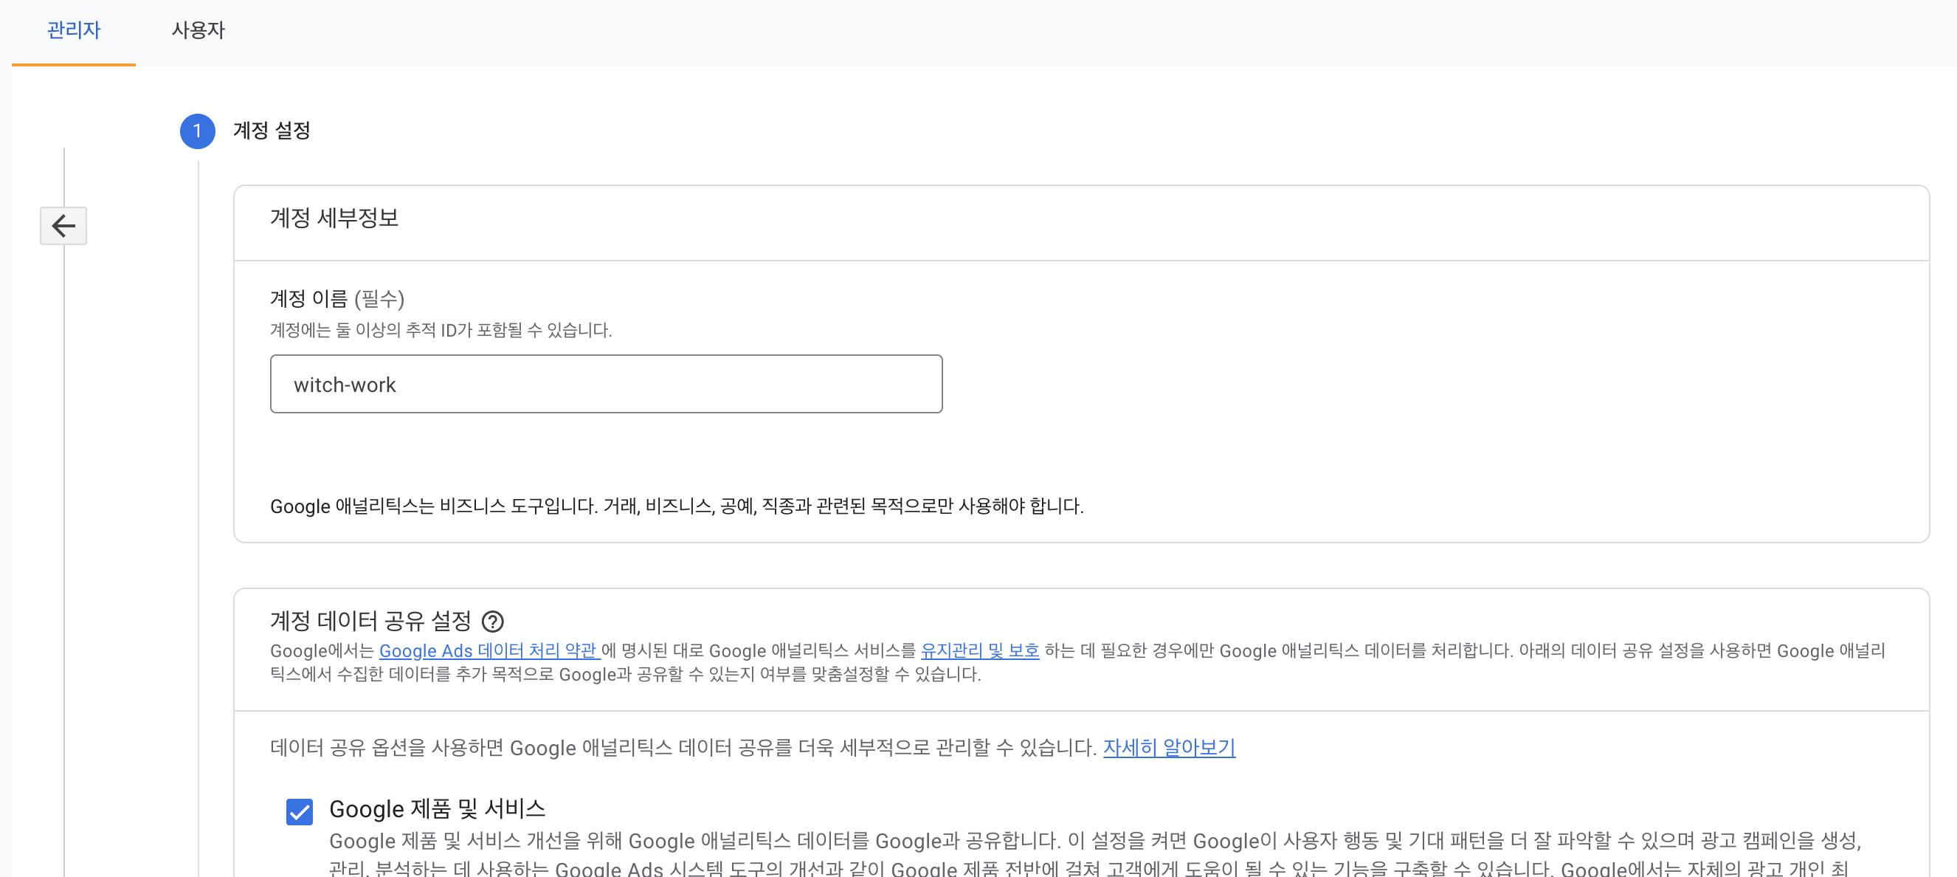Click the left-pointing arrow navigation icon
Image resolution: width=1957 pixels, height=877 pixels.
[x=63, y=226]
